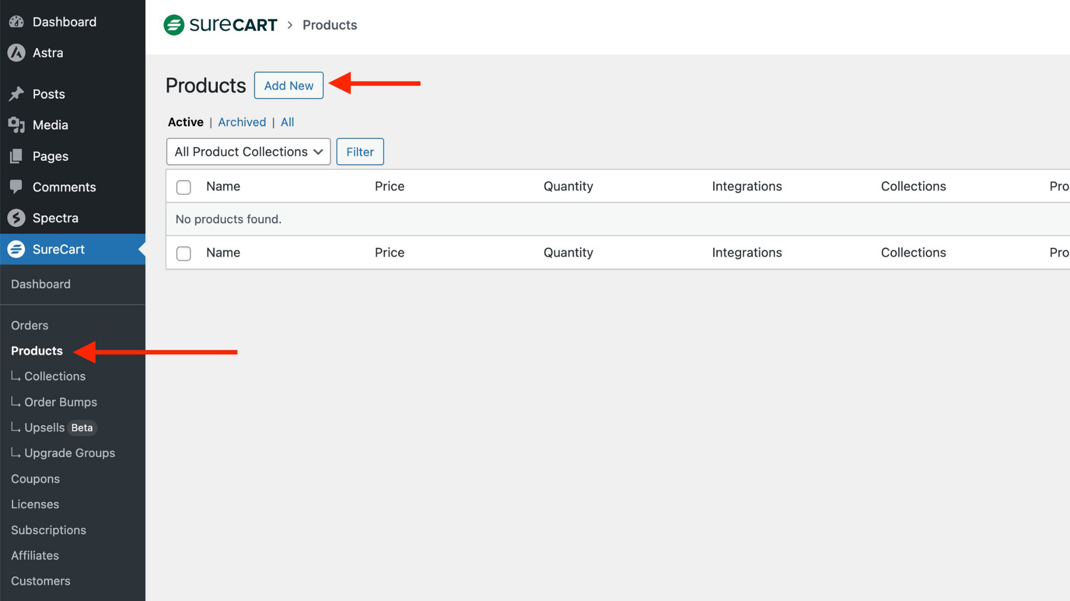
Task: Click the footer Collections column label
Action: [x=914, y=252]
